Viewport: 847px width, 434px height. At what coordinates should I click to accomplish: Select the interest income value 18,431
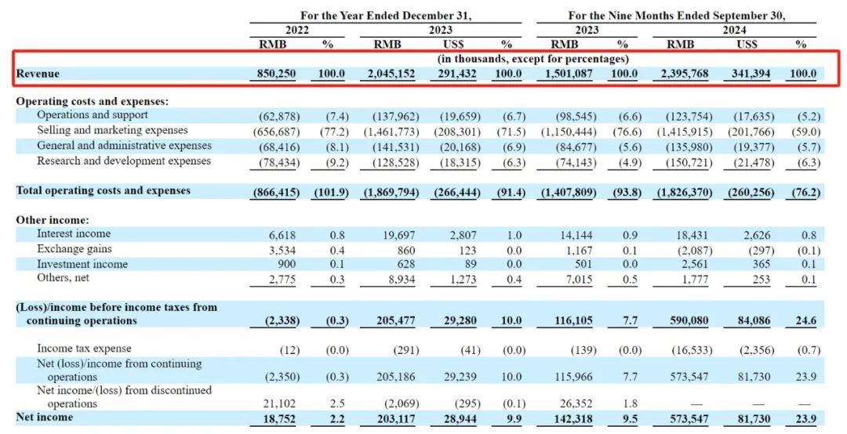tap(692, 235)
